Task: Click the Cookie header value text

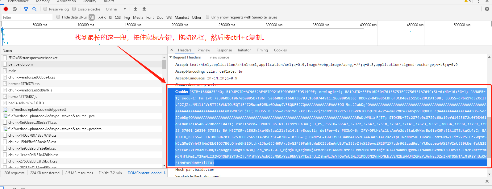Action: [x=331, y=127]
